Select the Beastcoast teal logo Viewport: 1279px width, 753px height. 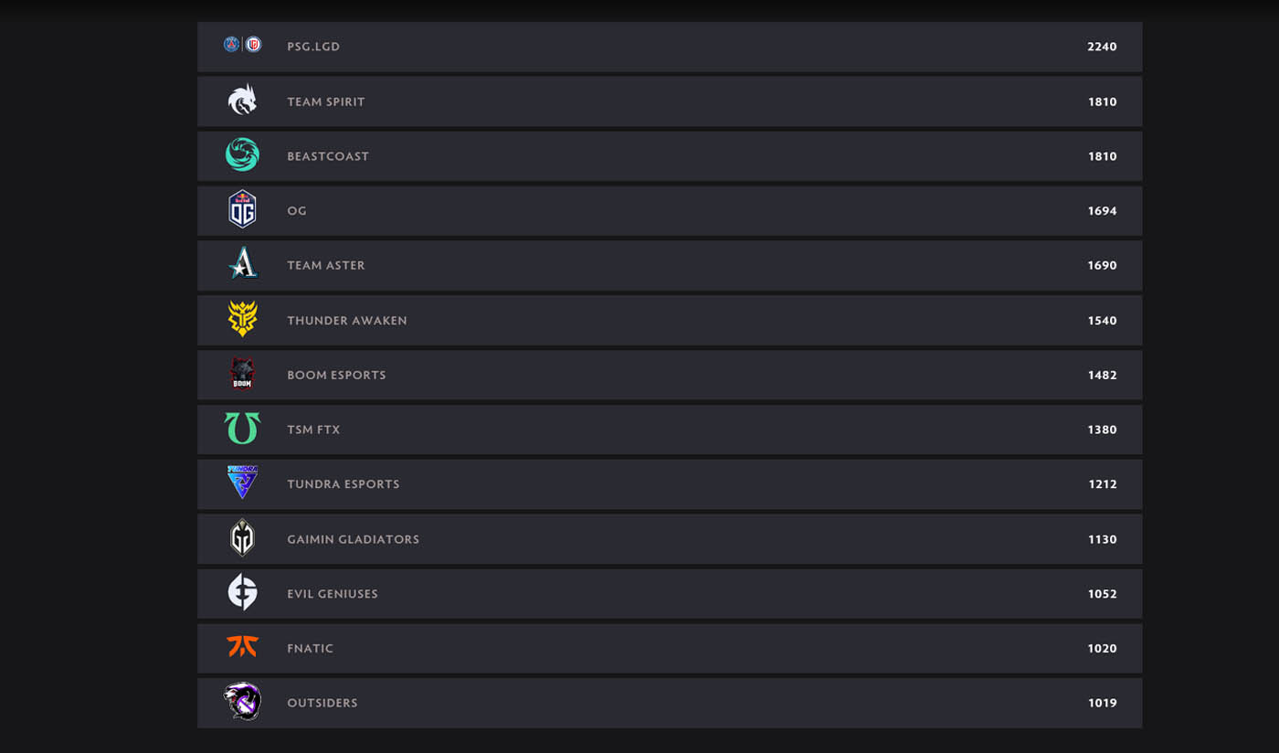[x=242, y=155]
